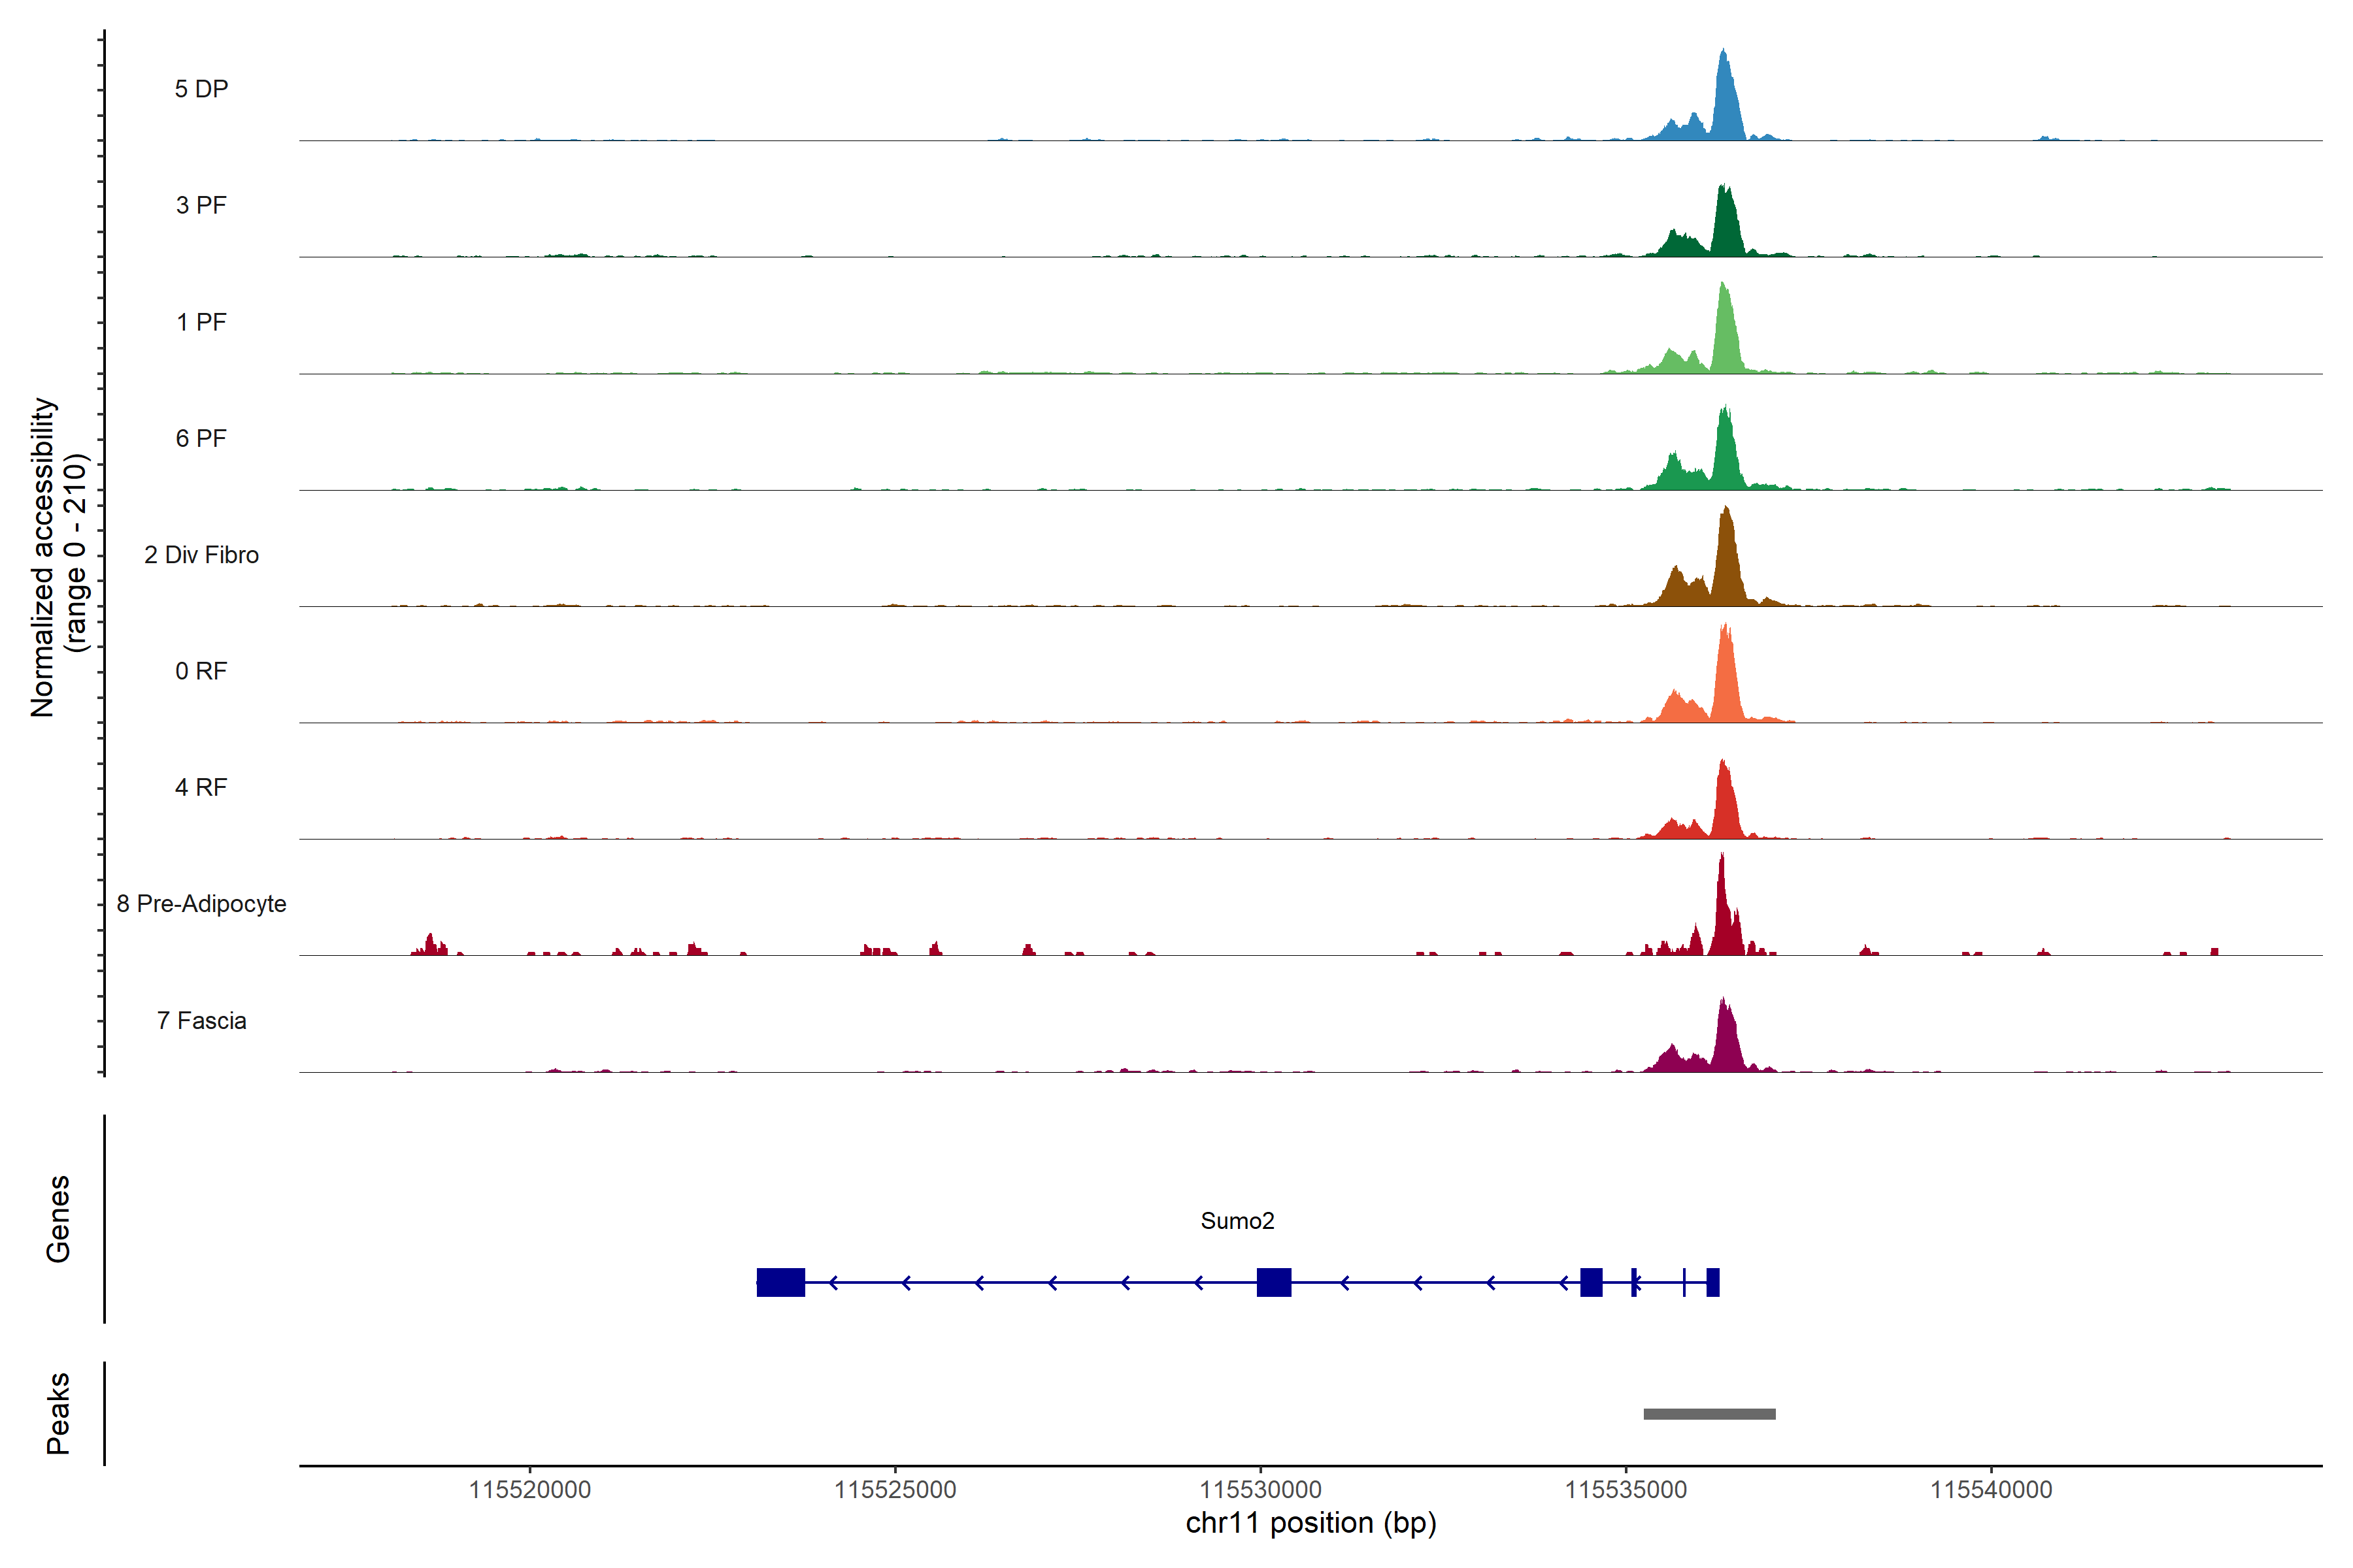Select the 2 Div Fibro label
The width and height of the screenshot is (2353, 1568).
tap(201, 555)
